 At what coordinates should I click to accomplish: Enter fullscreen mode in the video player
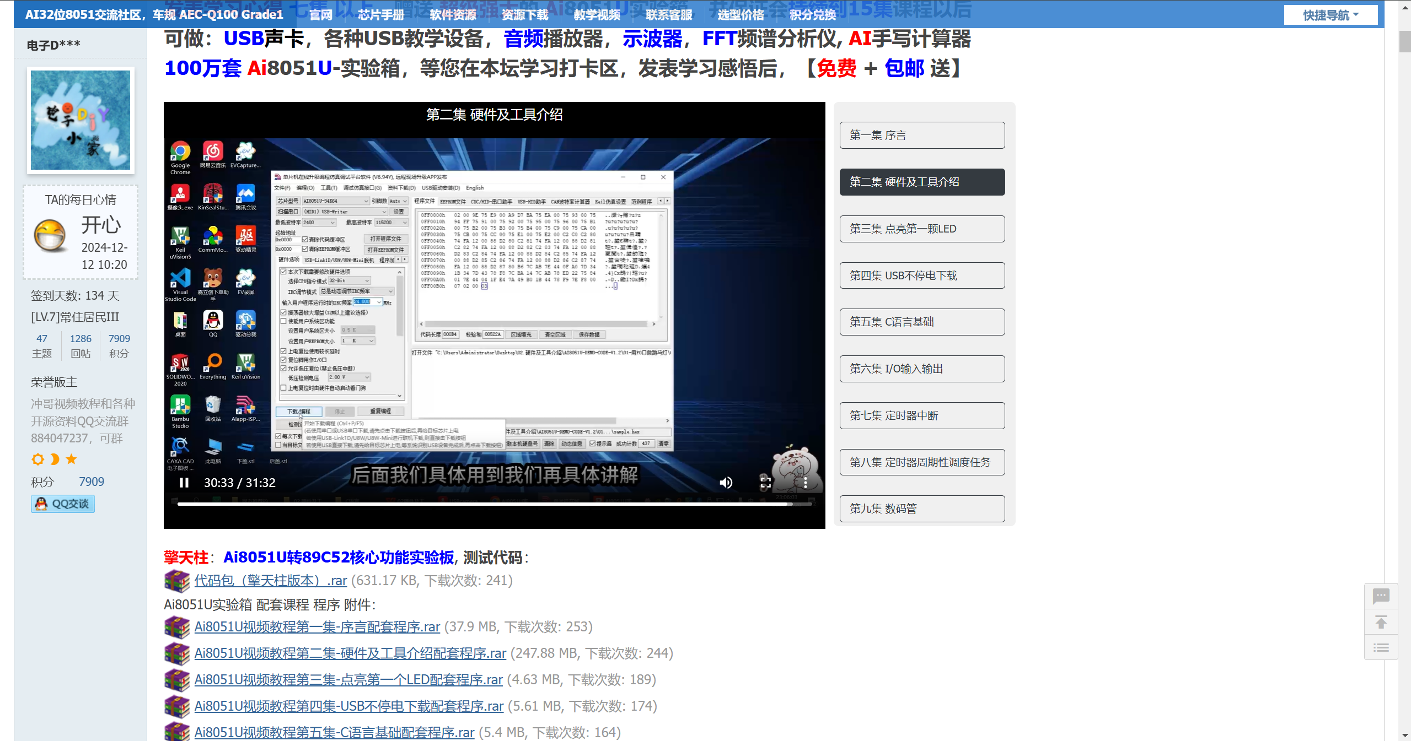coord(765,483)
